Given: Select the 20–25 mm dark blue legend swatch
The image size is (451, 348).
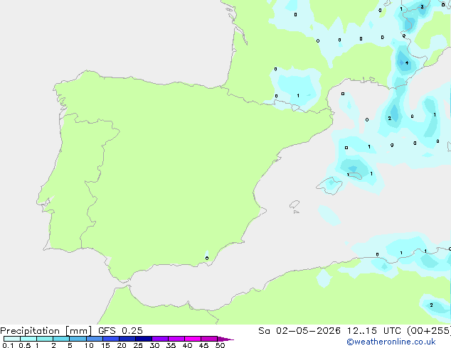Looking at the screenshot, I should point(127,339).
